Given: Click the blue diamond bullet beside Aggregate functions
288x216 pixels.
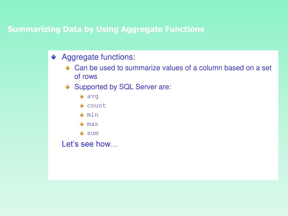Looking at the screenshot, I should (53, 57).
